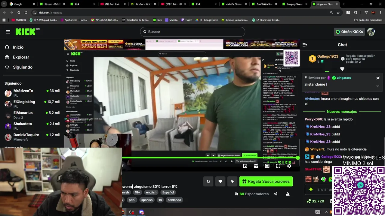Click the zingaraez username in the pinned message
Screen dimensions: 385x216
tap(344, 78)
